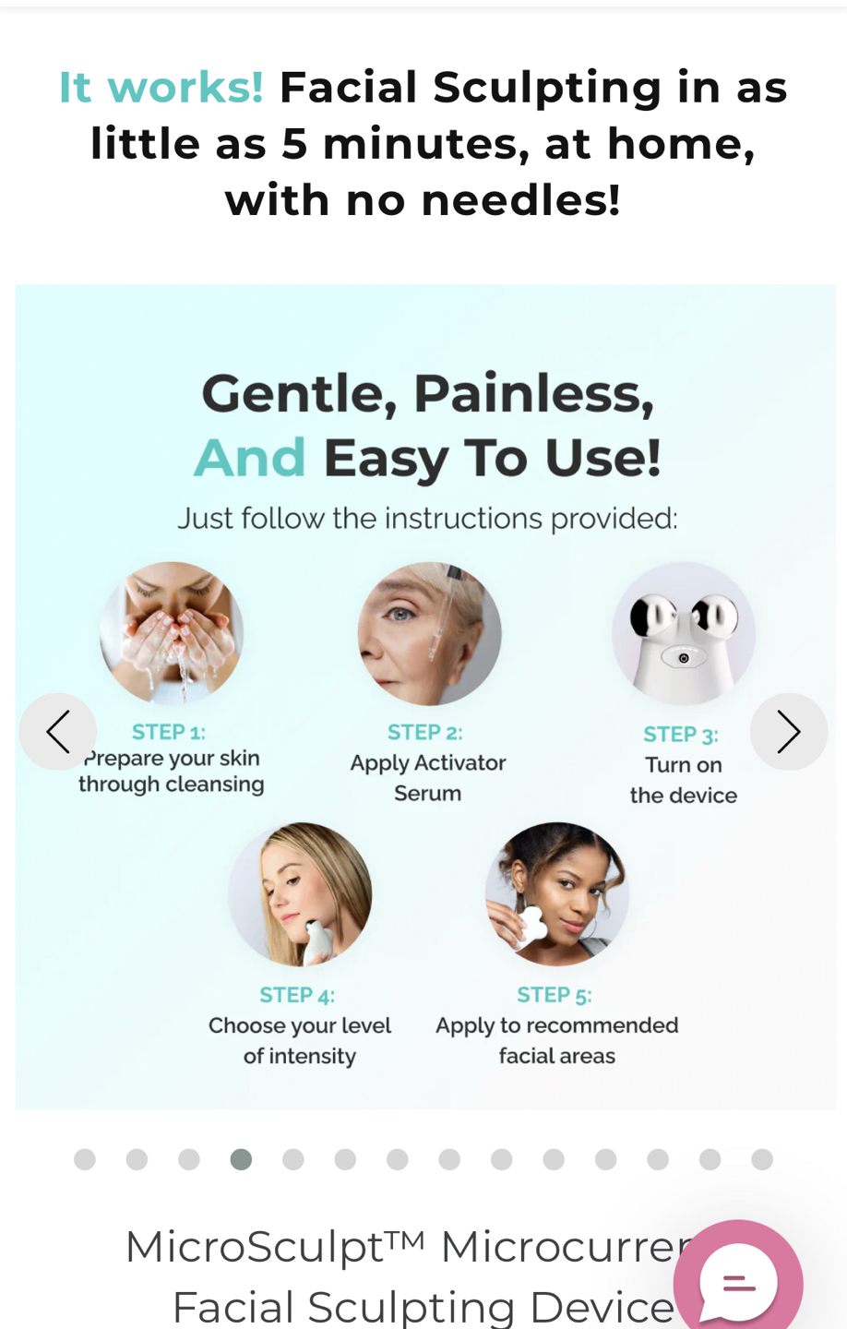Click the 'It works!' teal heading text
Viewport: 847px width, 1329px height.
coord(161,88)
